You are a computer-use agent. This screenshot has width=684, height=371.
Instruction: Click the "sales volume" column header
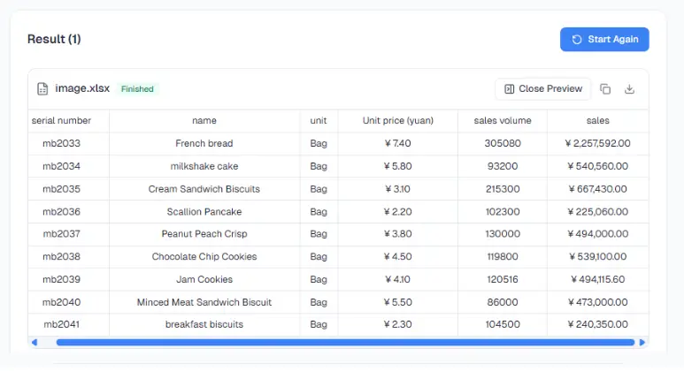point(503,120)
